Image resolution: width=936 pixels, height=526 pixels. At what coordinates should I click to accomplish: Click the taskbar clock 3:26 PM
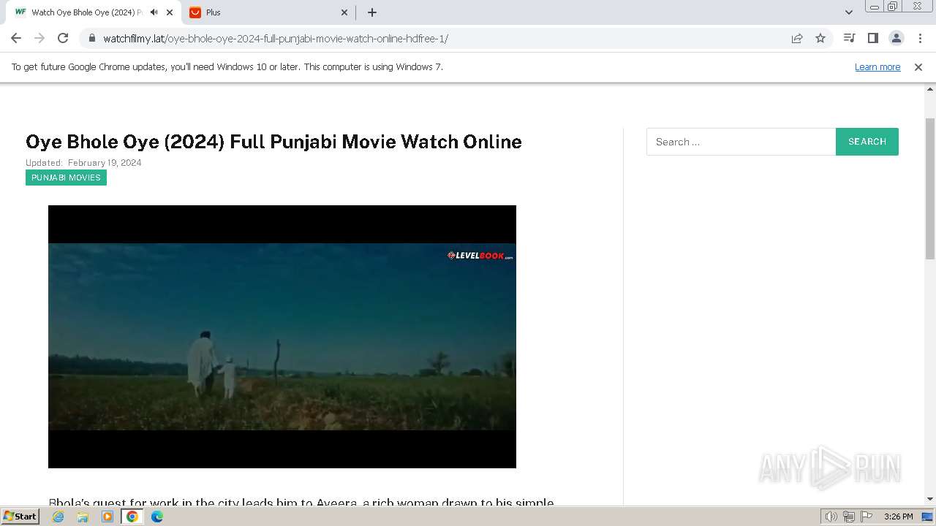[x=898, y=517]
